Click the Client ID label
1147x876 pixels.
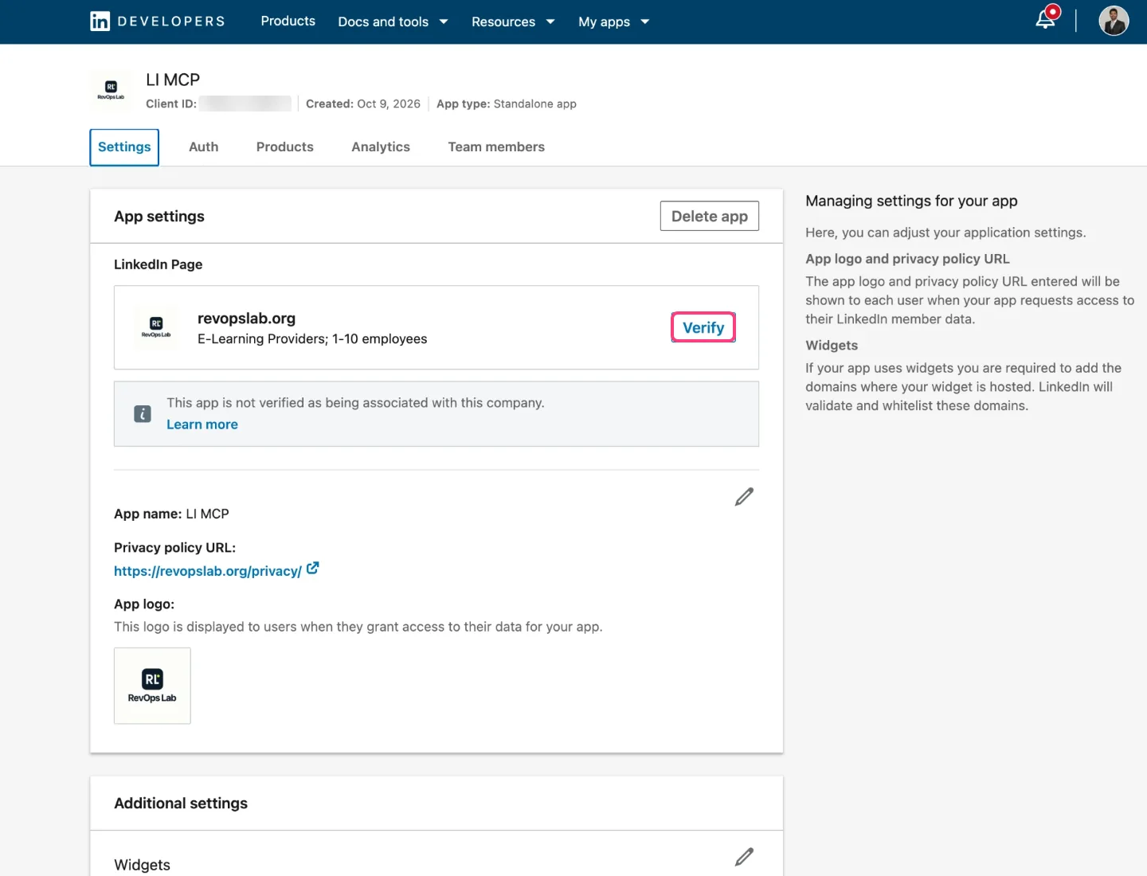pyautogui.click(x=171, y=104)
